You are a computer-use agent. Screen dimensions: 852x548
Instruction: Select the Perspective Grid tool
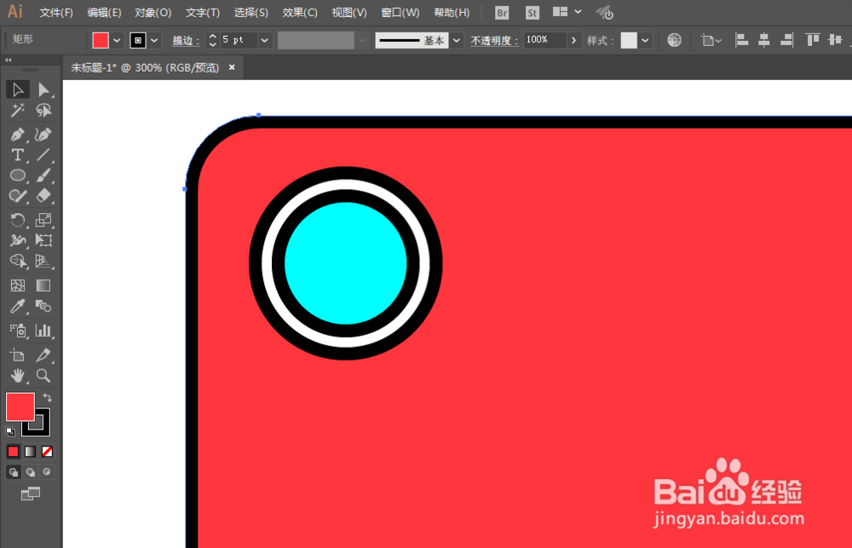[x=43, y=261]
